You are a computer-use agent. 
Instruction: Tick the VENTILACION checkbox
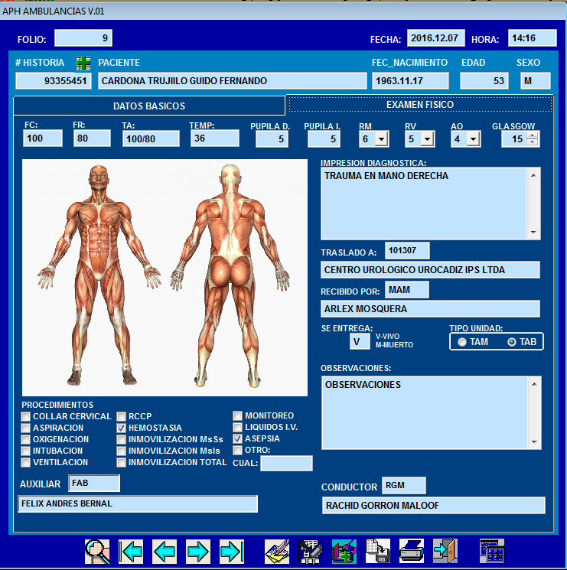coord(25,462)
